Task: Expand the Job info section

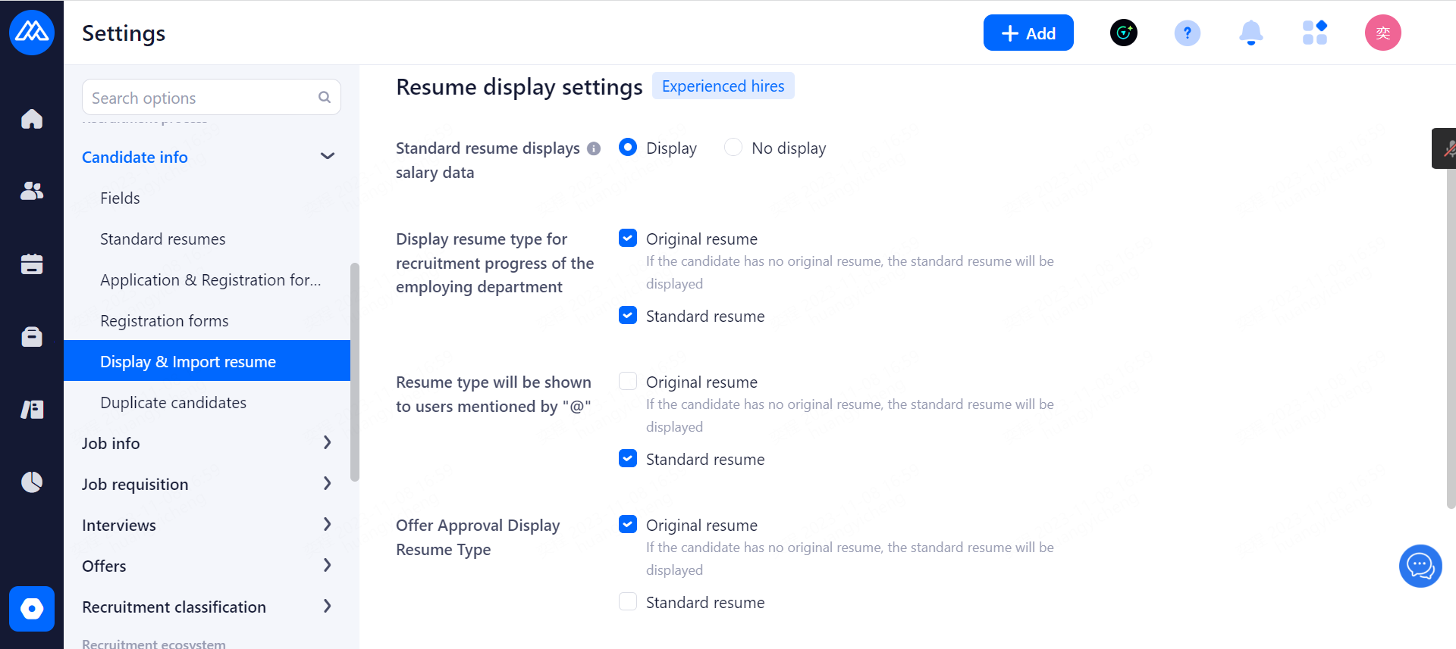Action: click(327, 443)
